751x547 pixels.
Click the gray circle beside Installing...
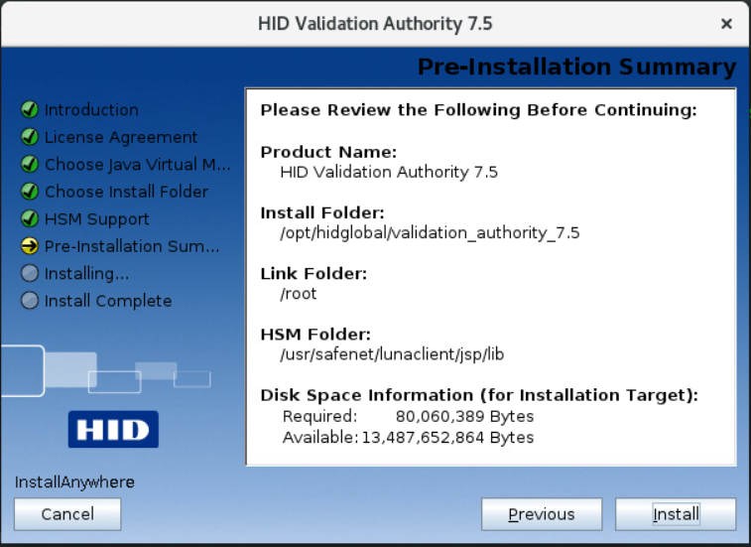click(30, 273)
